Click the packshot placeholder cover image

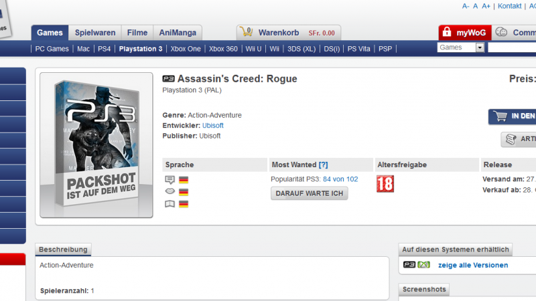point(96,145)
